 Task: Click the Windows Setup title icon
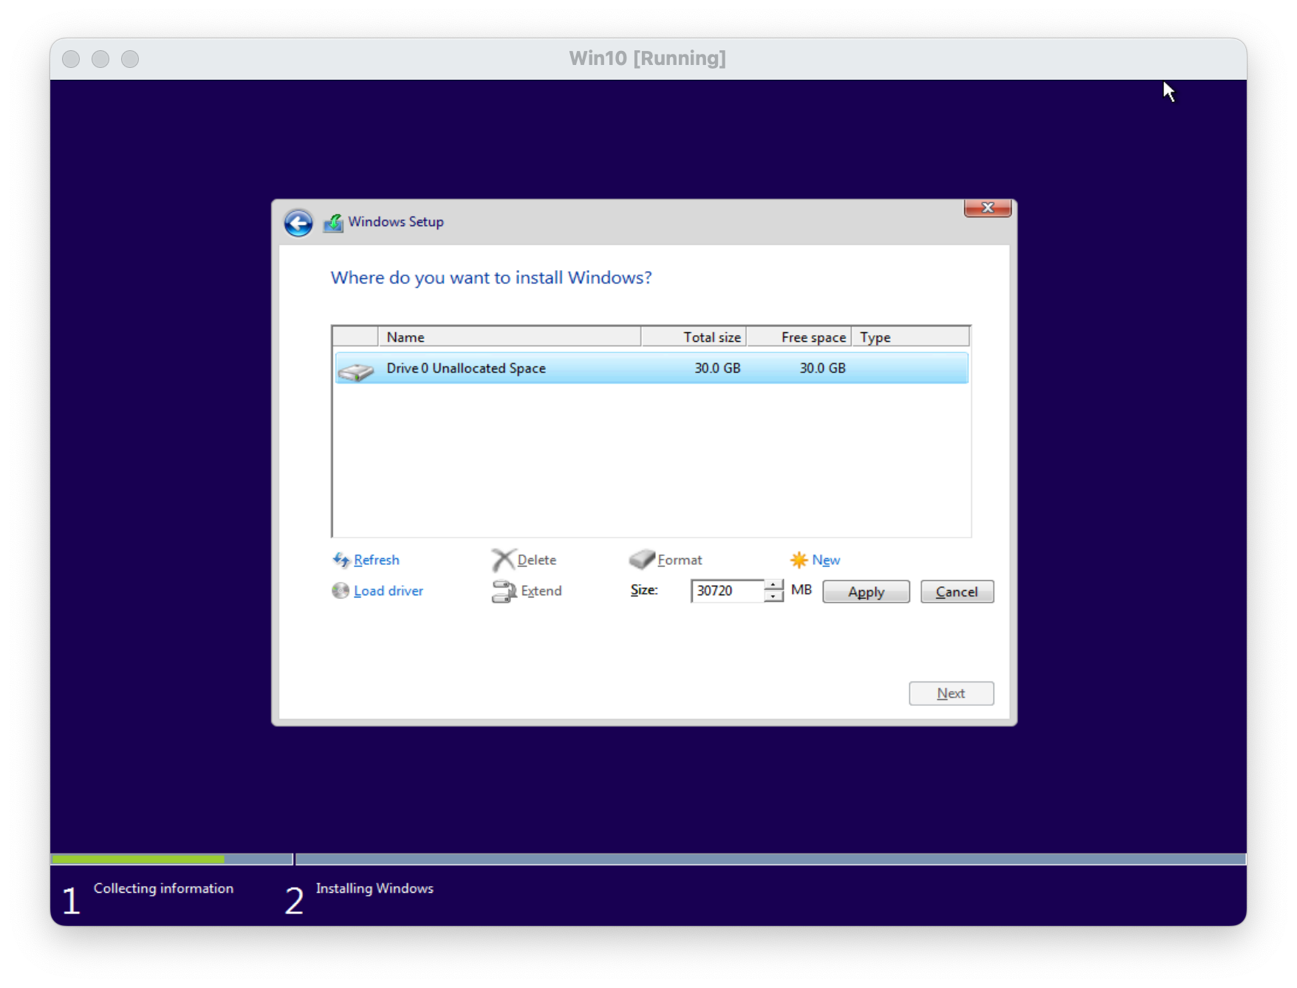[x=333, y=222]
